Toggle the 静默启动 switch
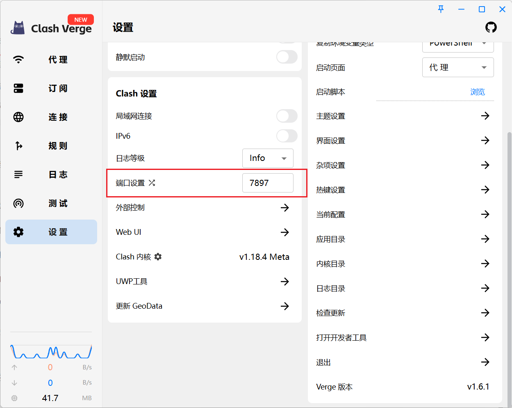The width and height of the screenshot is (512, 408). (x=287, y=57)
